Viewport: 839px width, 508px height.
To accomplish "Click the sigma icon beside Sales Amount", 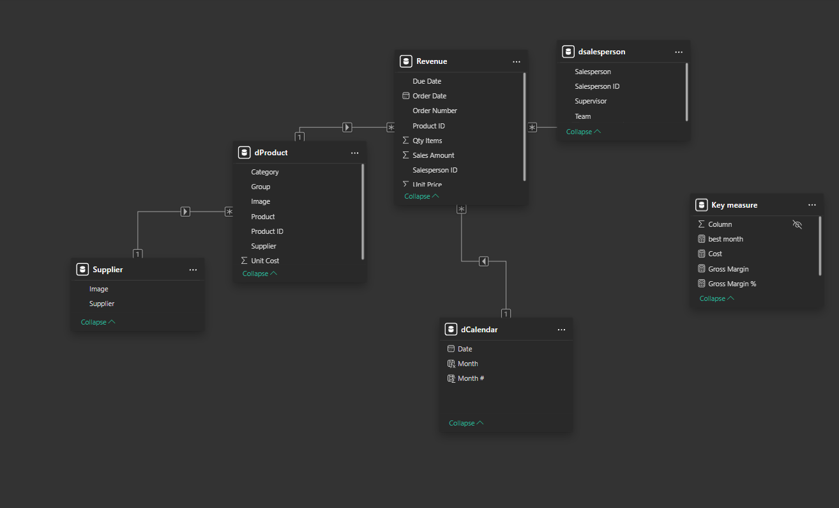I will click(x=405, y=155).
